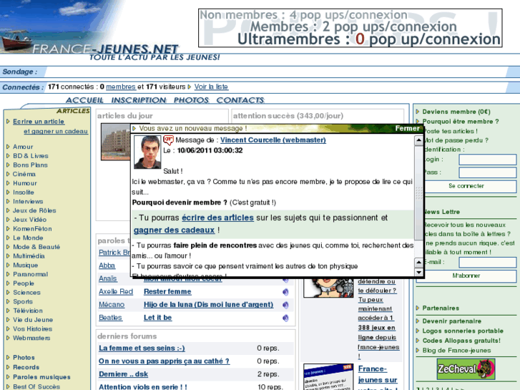Open the CONTACTS menu item

[240, 100]
